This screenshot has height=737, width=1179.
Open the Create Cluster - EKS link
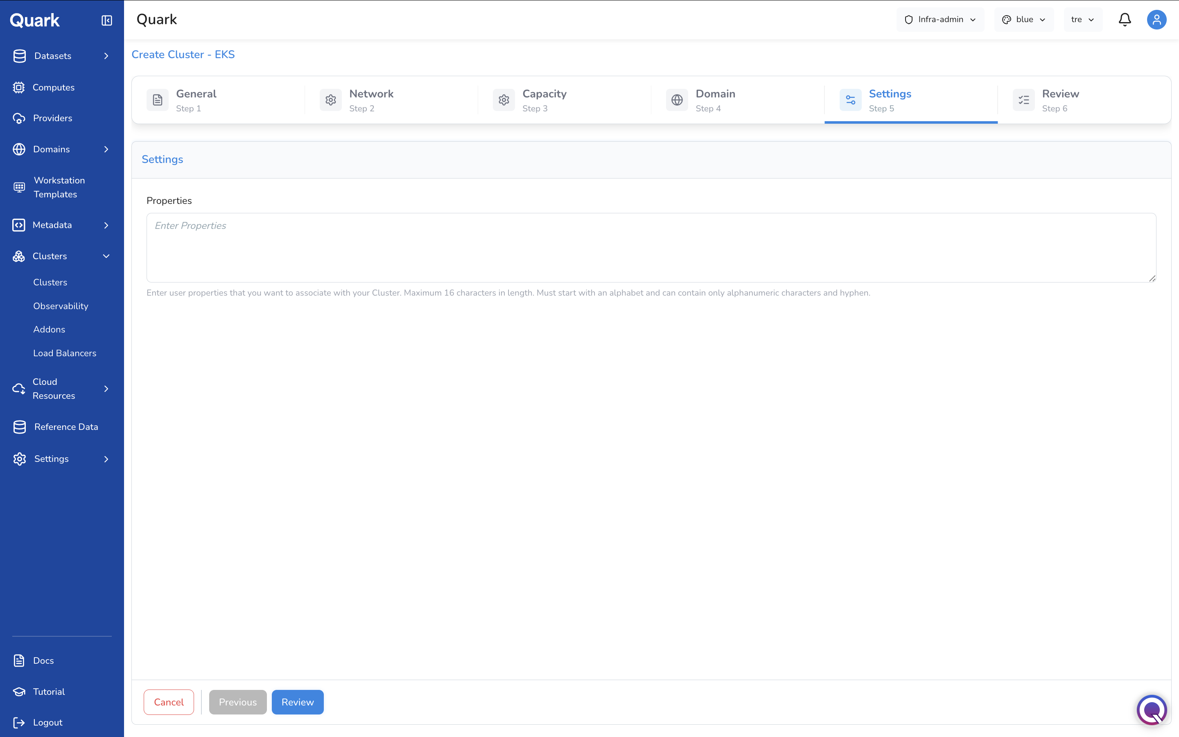[x=183, y=54]
